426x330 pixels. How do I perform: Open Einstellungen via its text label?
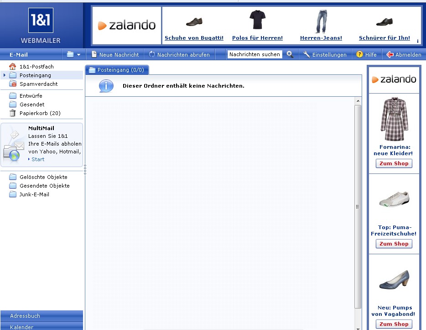[x=329, y=55]
